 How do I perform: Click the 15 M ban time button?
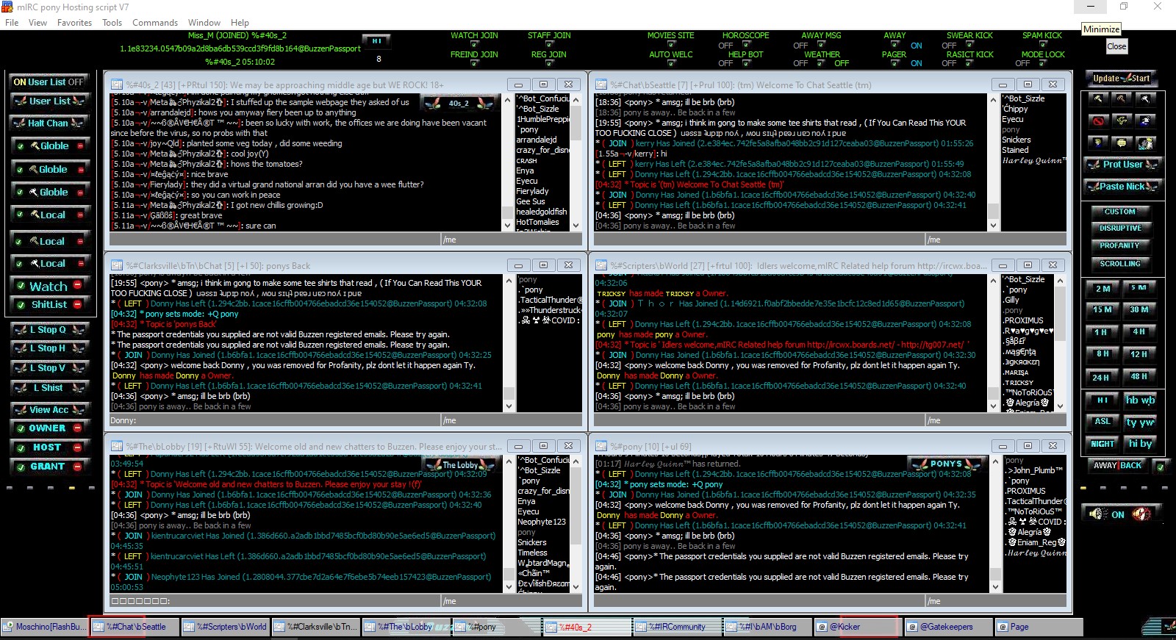tap(1102, 310)
